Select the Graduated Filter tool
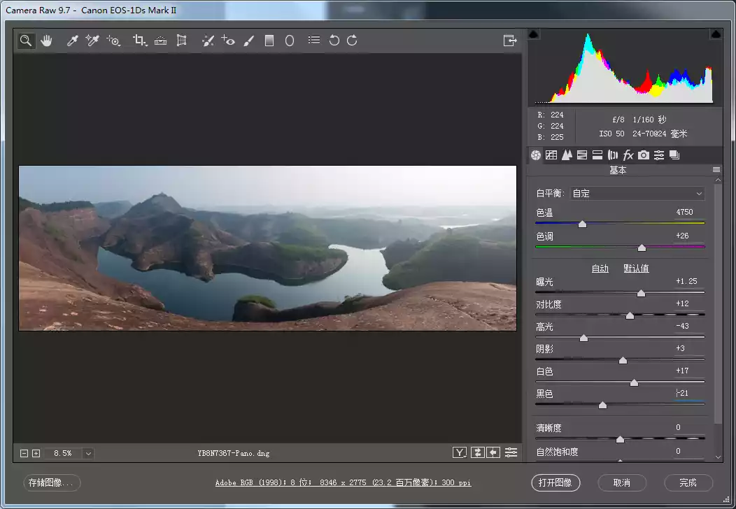The height and width of the screenshot is (509, 736). pos(269,41)
